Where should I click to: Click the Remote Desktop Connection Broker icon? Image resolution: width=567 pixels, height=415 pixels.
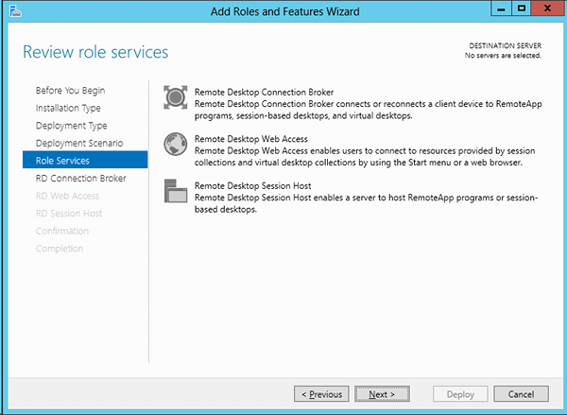pos(176,97)
